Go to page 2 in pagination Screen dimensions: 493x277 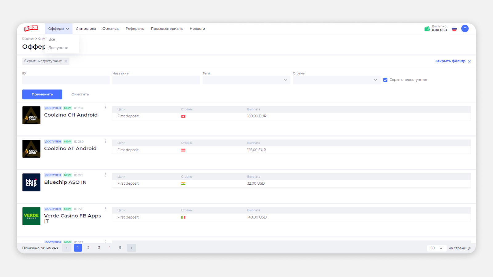click(x=88, y=248)
